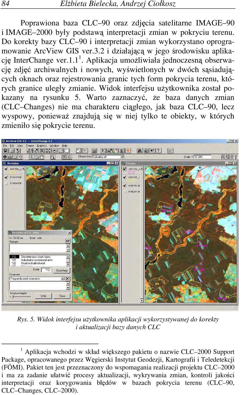
Task: Click the Save Project toolbar icon
Action: pyautogui.click(x=5, y=151)
